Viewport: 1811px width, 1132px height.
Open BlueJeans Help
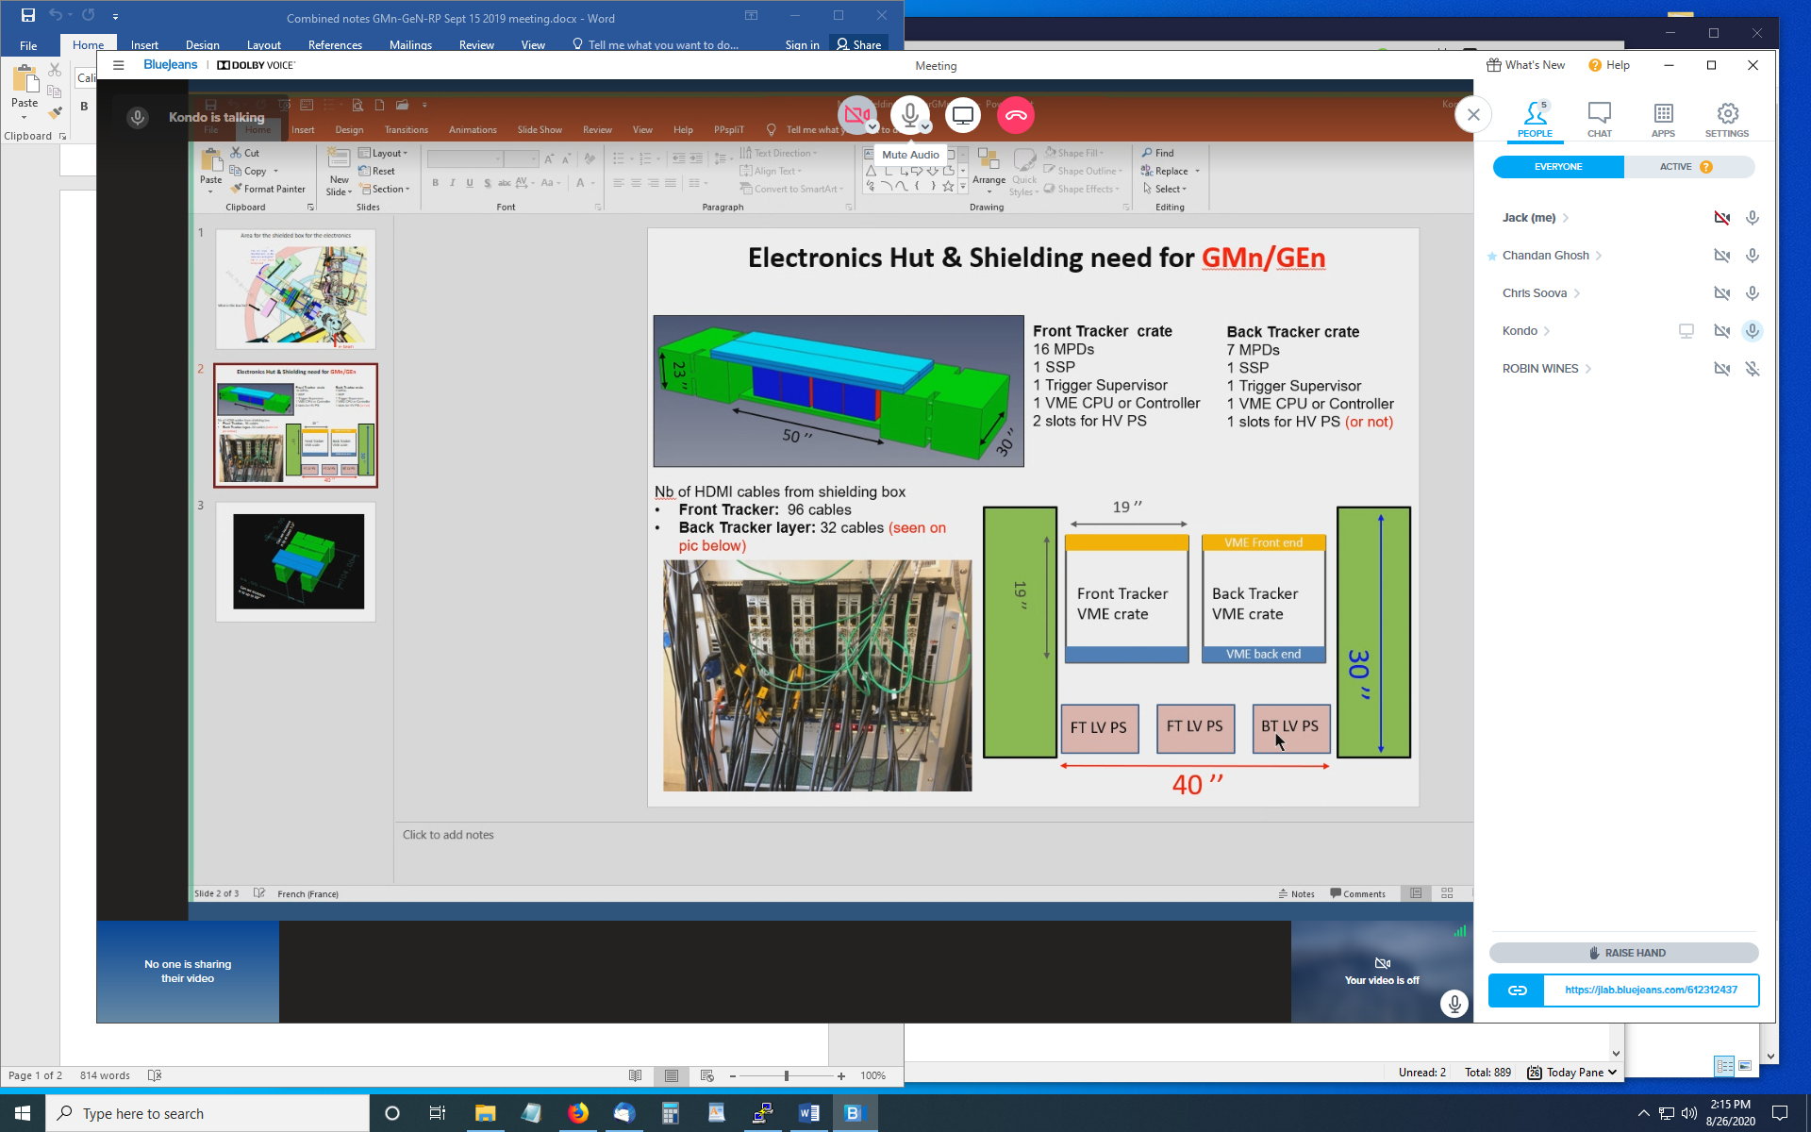(x=1609, y=65)
